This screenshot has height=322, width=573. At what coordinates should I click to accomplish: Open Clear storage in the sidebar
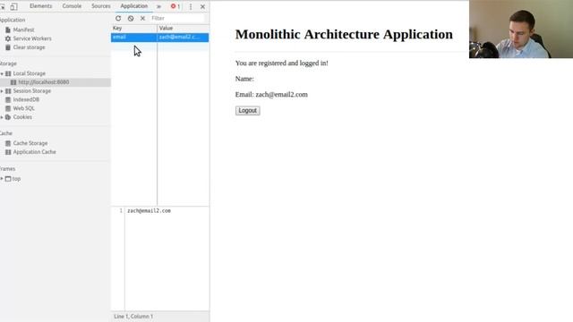(x=29, y=47)
